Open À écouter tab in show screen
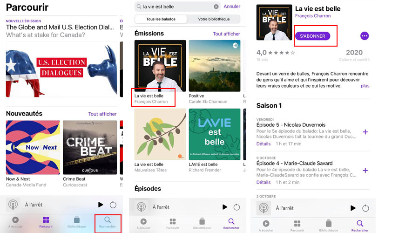This screenshot has height=233, width=419. point(266,226)
